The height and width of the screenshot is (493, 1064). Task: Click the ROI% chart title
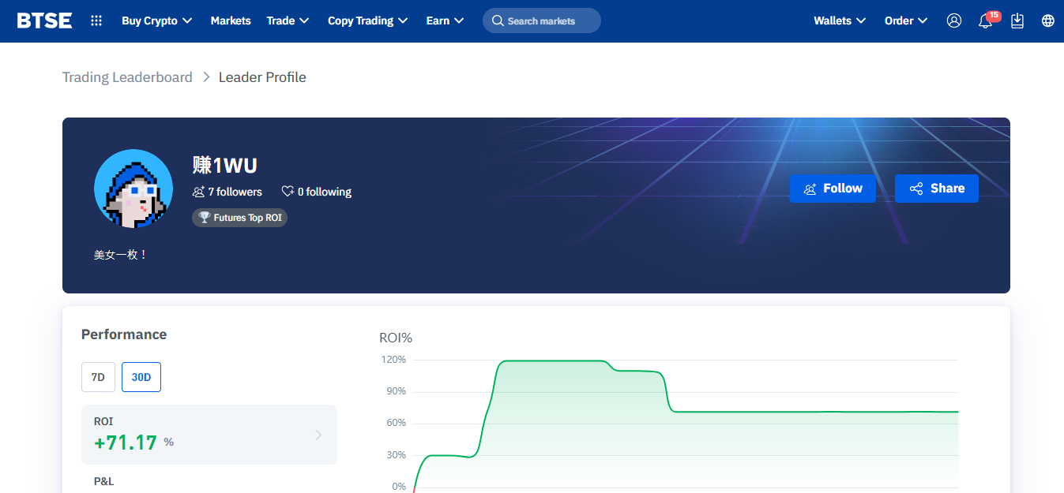(396, 338)
